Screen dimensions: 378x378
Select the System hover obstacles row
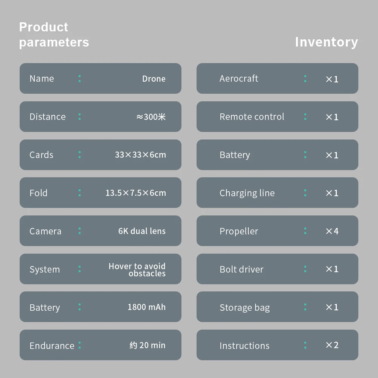pos(100,269)
